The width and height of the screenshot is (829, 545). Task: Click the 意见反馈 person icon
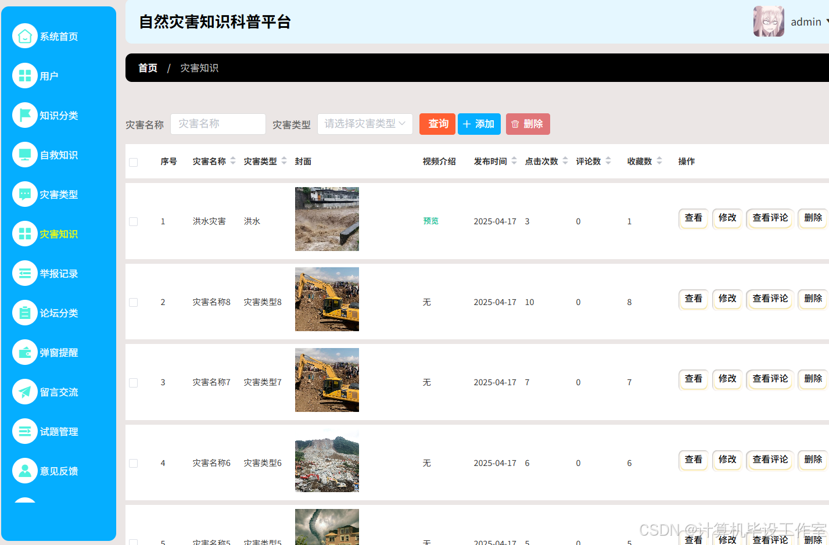pyautogui.click(x=25, y=471)
